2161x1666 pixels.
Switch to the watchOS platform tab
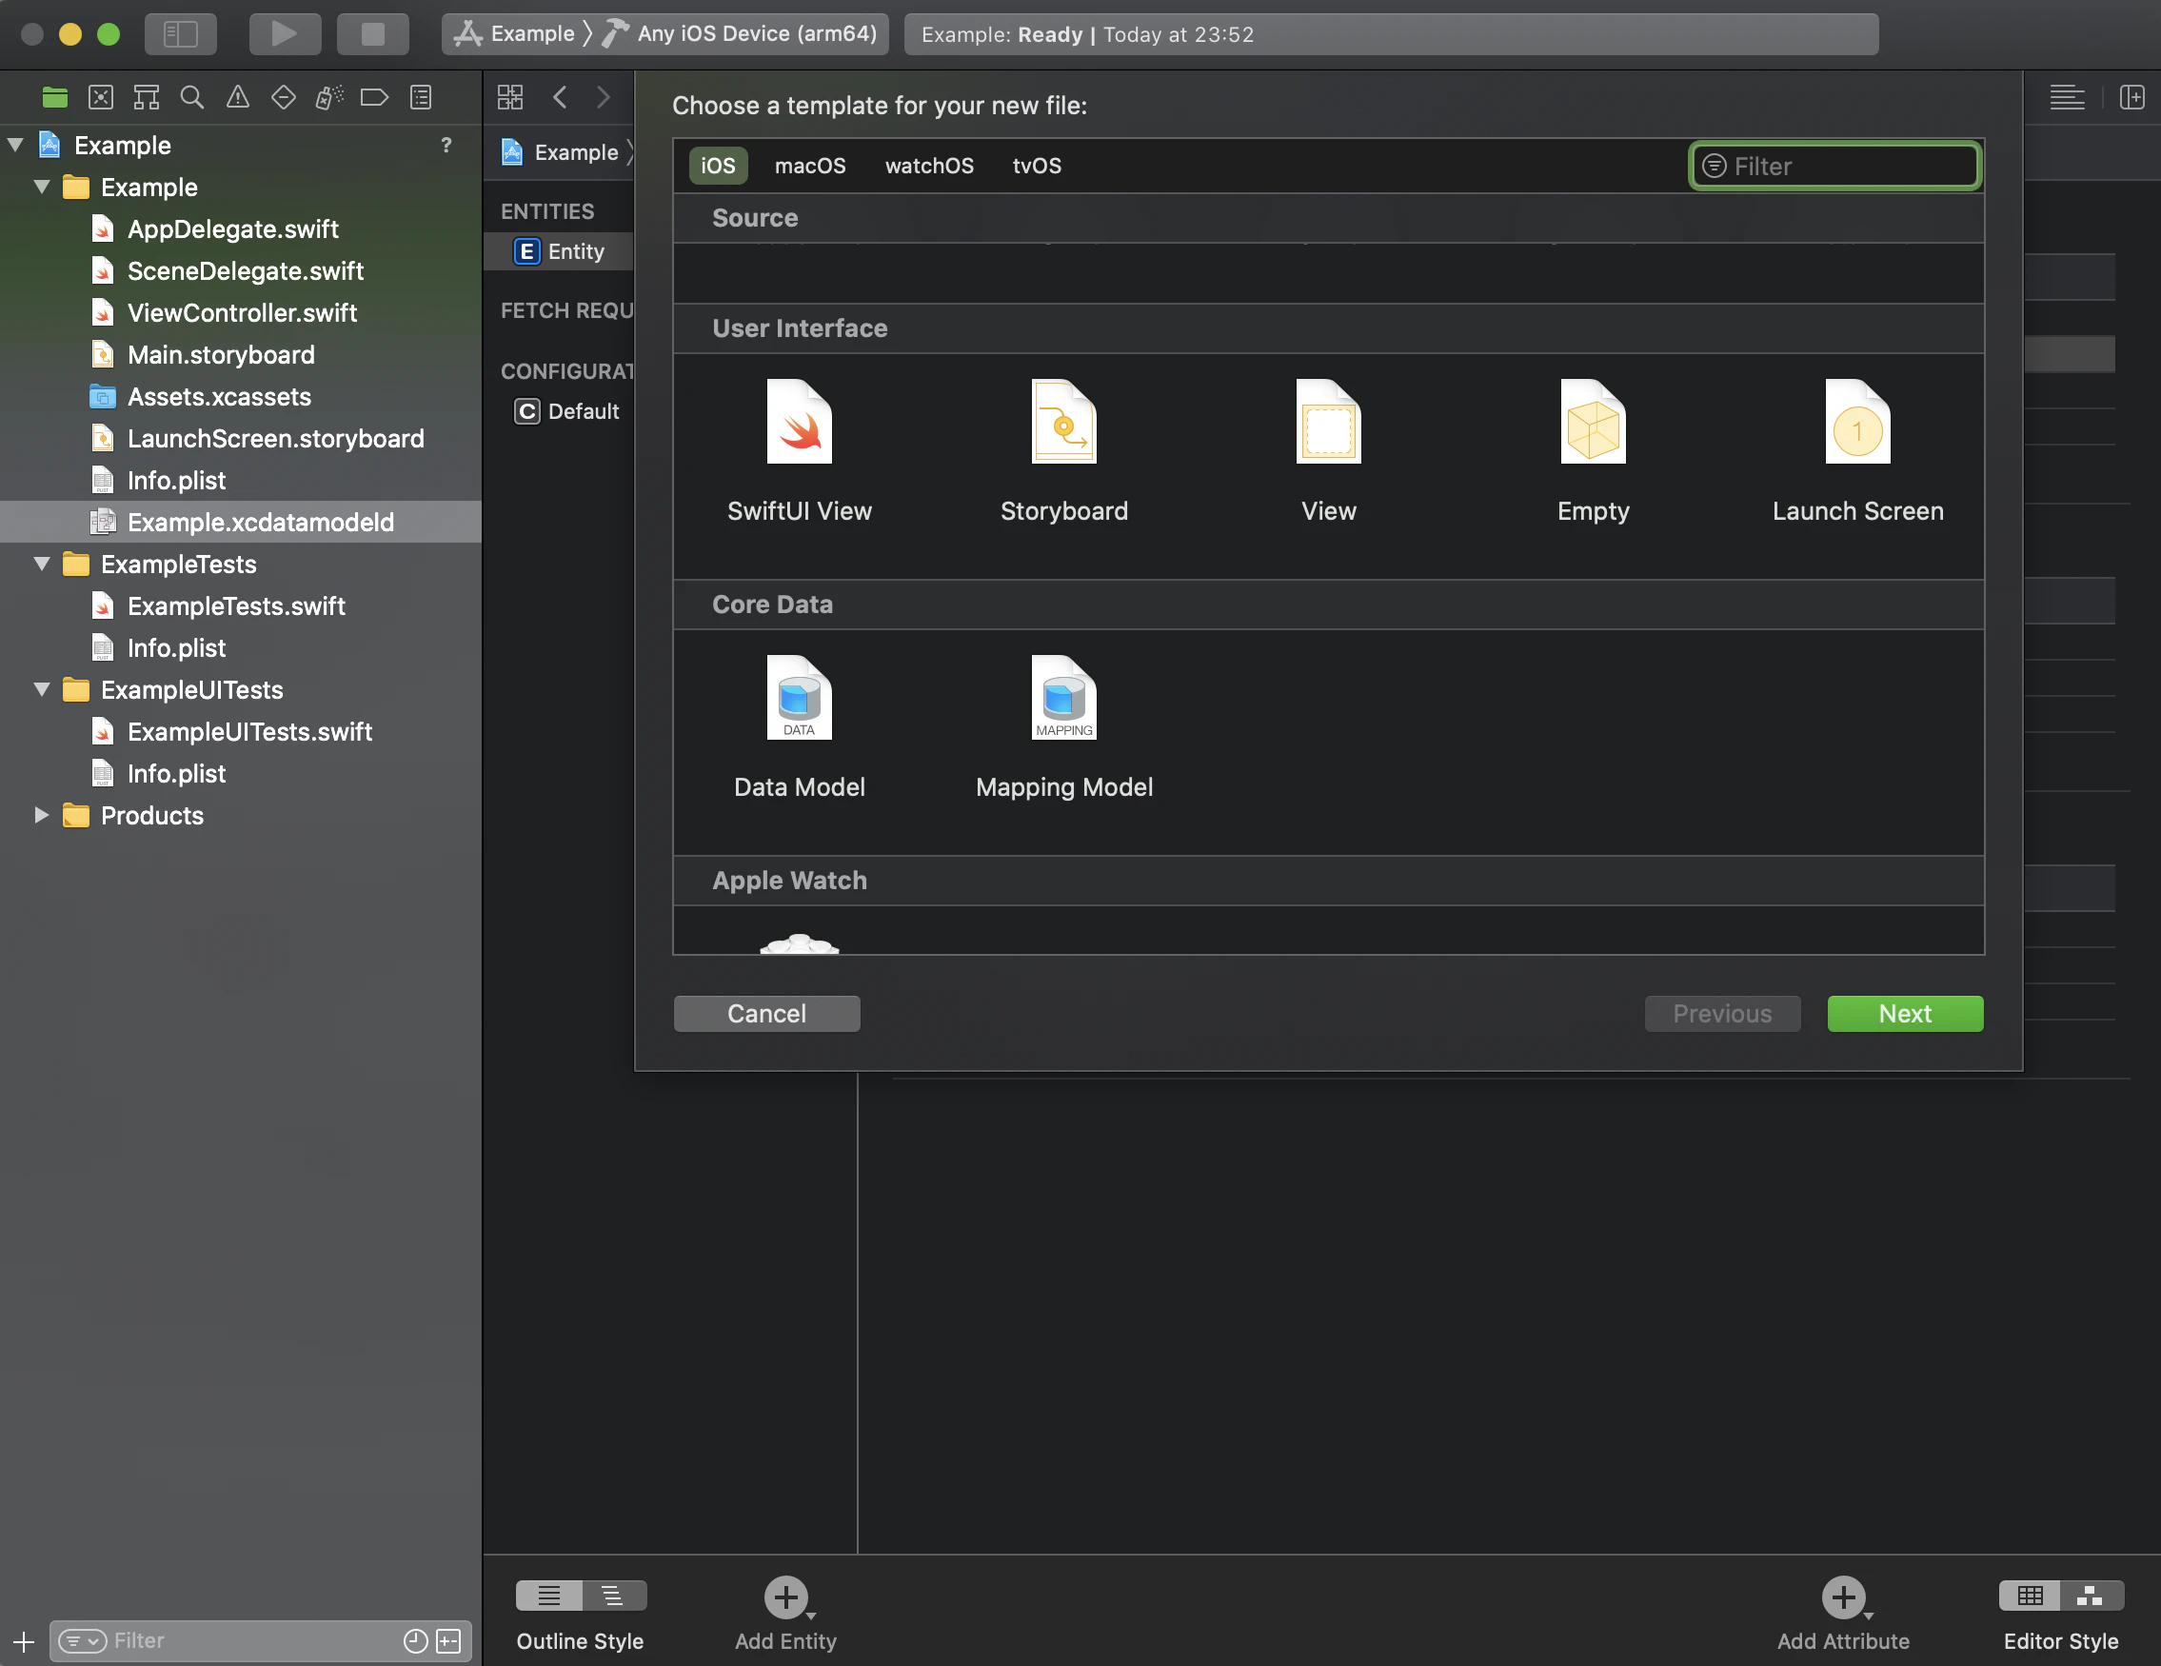tap(929, 166)
